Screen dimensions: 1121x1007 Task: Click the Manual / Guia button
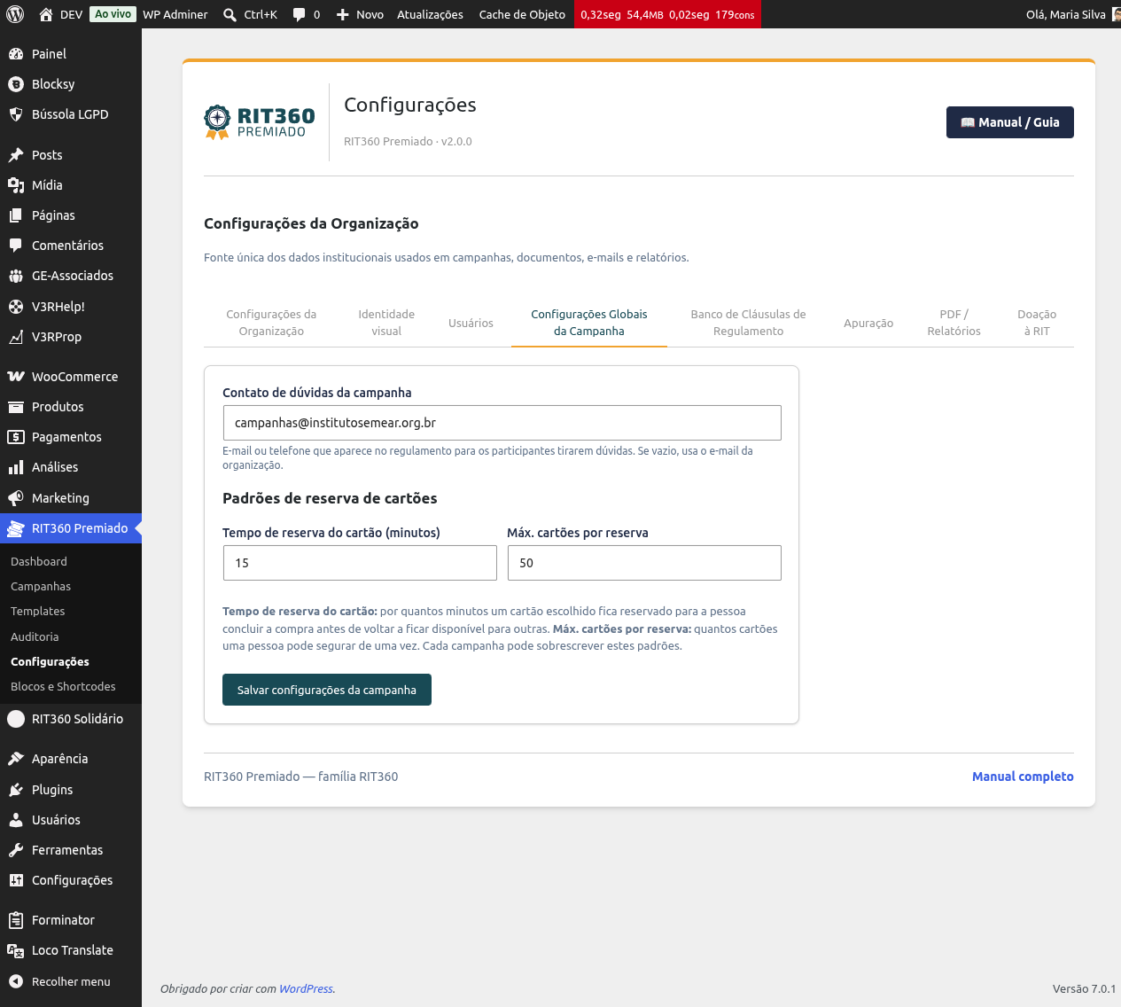point(1010,122)
